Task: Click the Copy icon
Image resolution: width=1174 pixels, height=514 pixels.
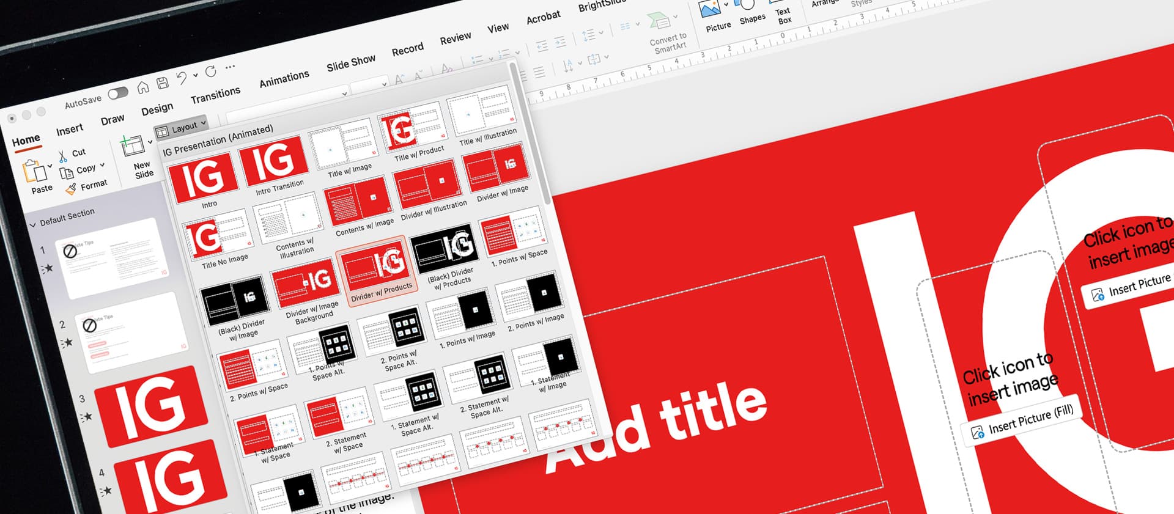Action: pos(67,174)
